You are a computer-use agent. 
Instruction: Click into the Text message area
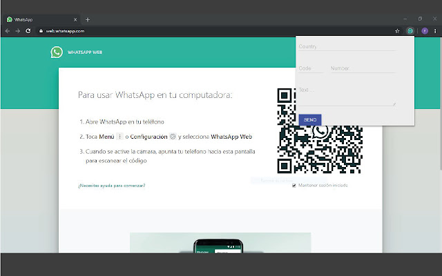tap(347, 96)
